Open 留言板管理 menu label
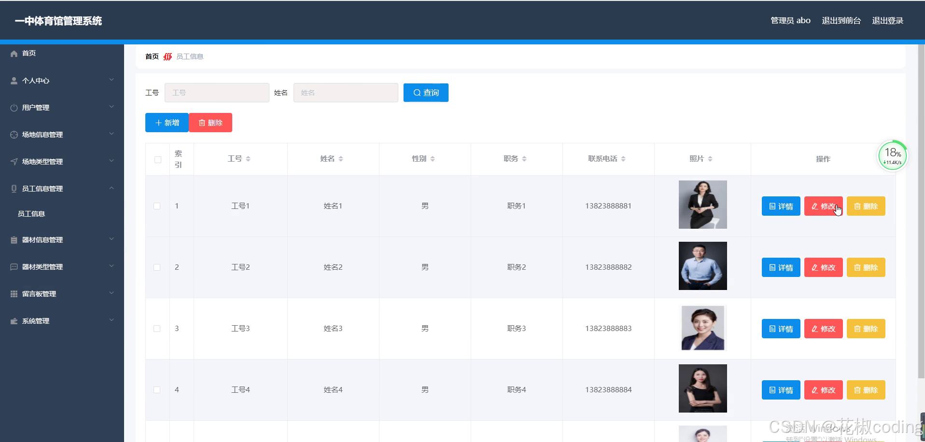925x442 pixels. [39, 294]
